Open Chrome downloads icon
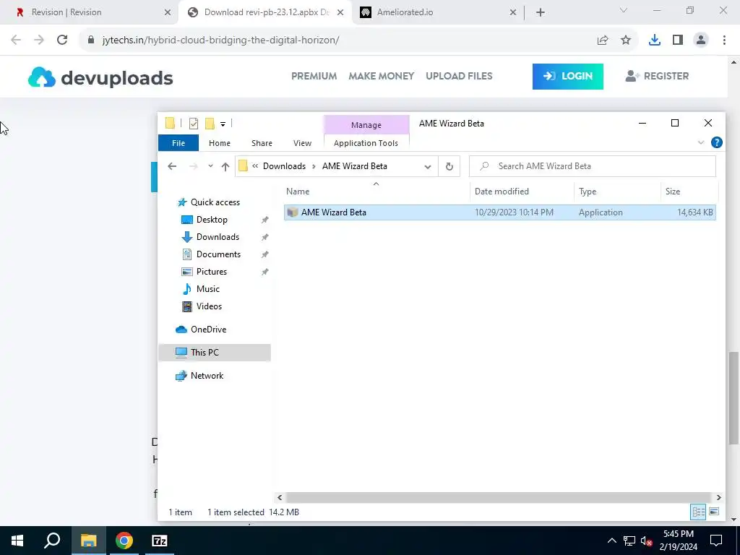This screenshot has height=555, width=740. [655, 40]
